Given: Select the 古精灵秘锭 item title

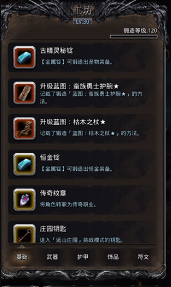Looking at the screenshot, I should 56,51.
